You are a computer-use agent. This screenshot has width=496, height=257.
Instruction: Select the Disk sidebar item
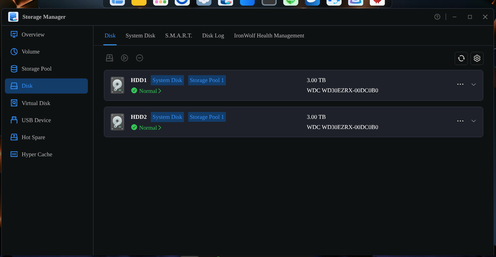(x=46, y=86)
